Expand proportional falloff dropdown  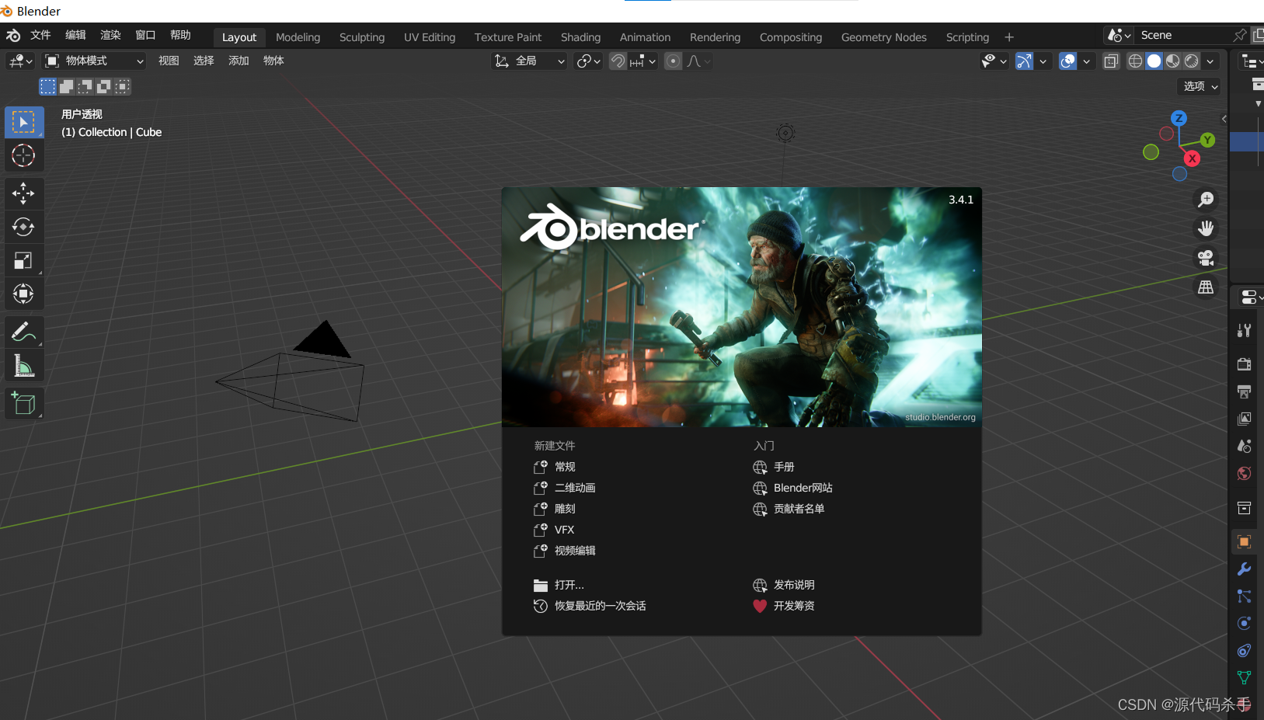tap(698, 61)
